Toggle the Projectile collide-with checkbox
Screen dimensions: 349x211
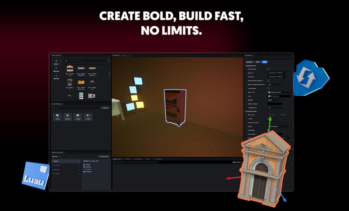coord(84,172)
